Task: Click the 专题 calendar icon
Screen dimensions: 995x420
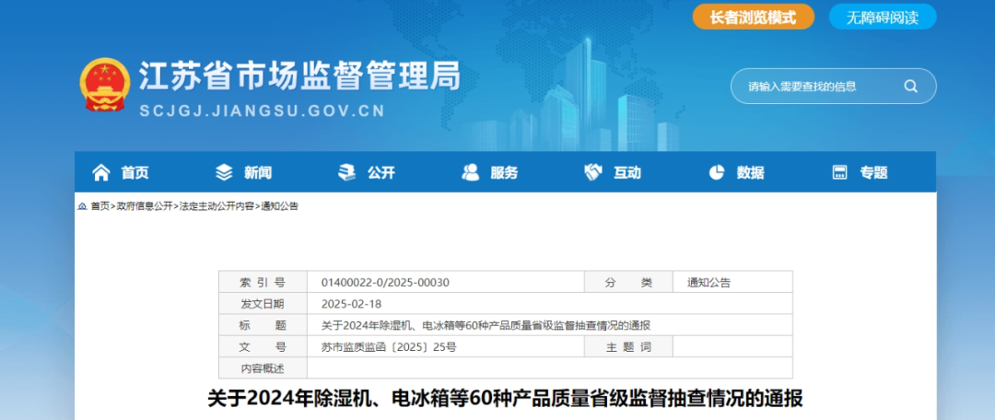Action: 839,172
